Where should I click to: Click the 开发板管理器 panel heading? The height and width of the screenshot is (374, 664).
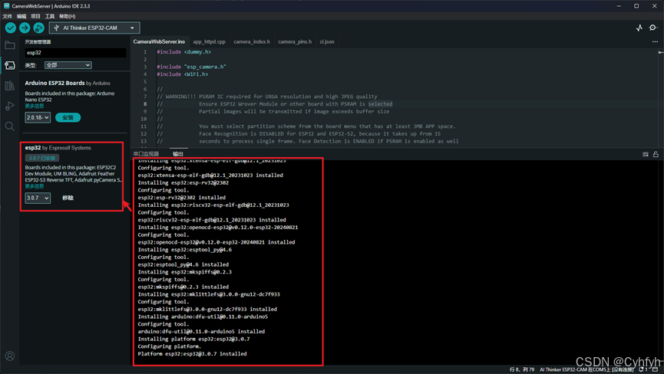click(x=38, y=42)
